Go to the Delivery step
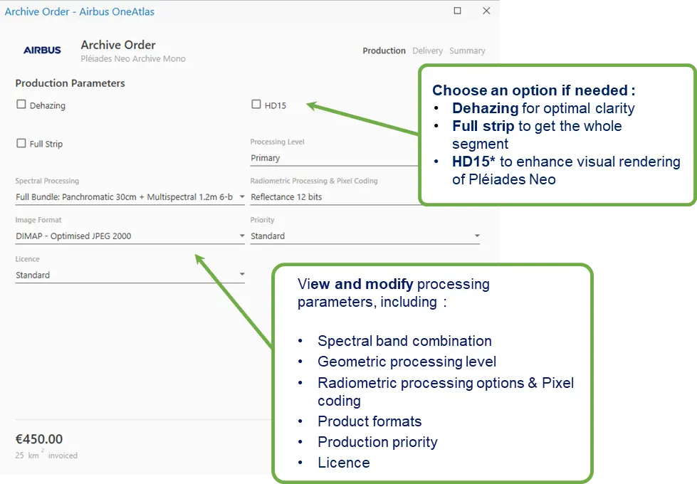The width and height of the screenshot is (697, 484). point(428,51)
